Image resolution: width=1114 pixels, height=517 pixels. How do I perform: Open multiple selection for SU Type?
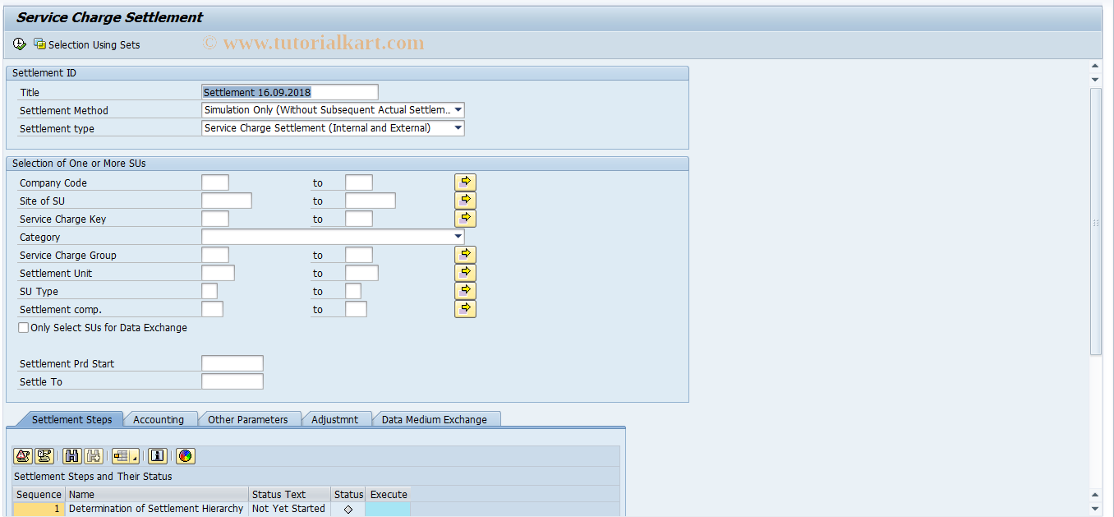(465, 291)
